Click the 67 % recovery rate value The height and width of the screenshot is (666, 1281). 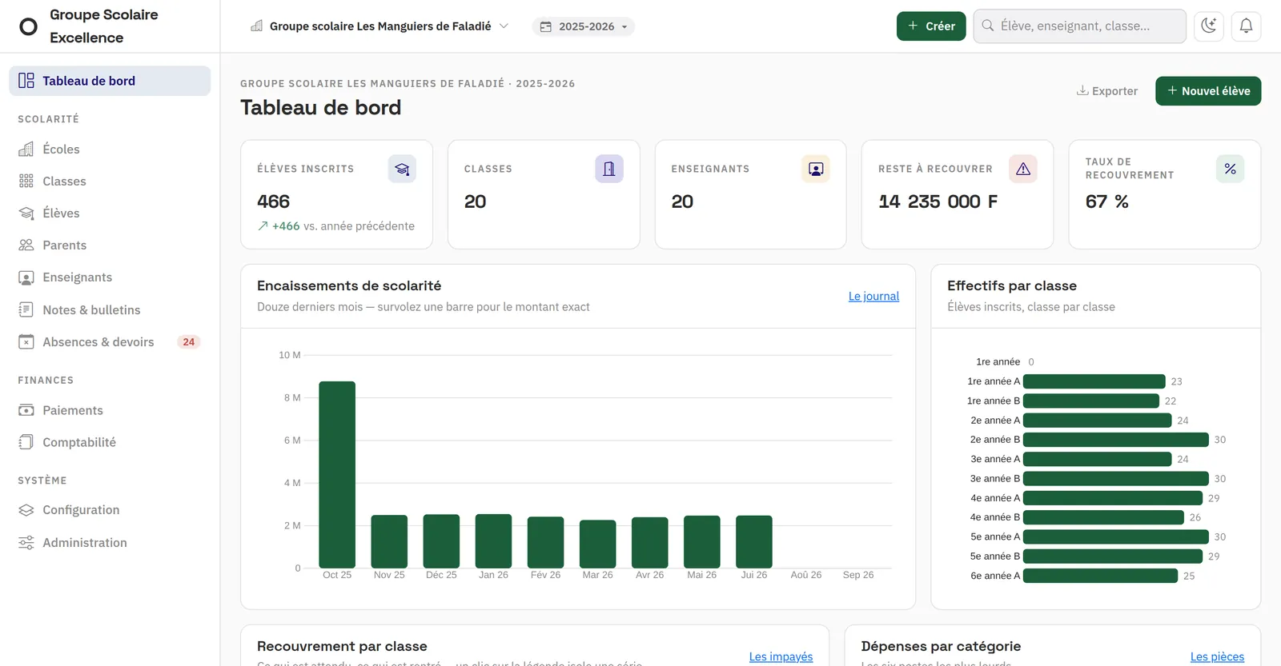tap(1107, 201)
